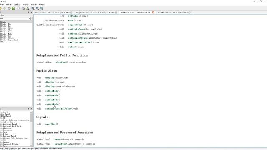Select QLCDNumber::Outline in the index list
The image size is (267, 150).
pos(7,38)
